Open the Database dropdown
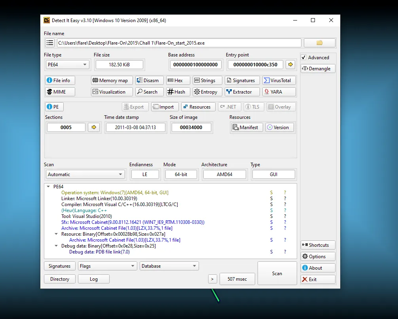This screenshot has width=398, height=319. (x=169, y=266)
